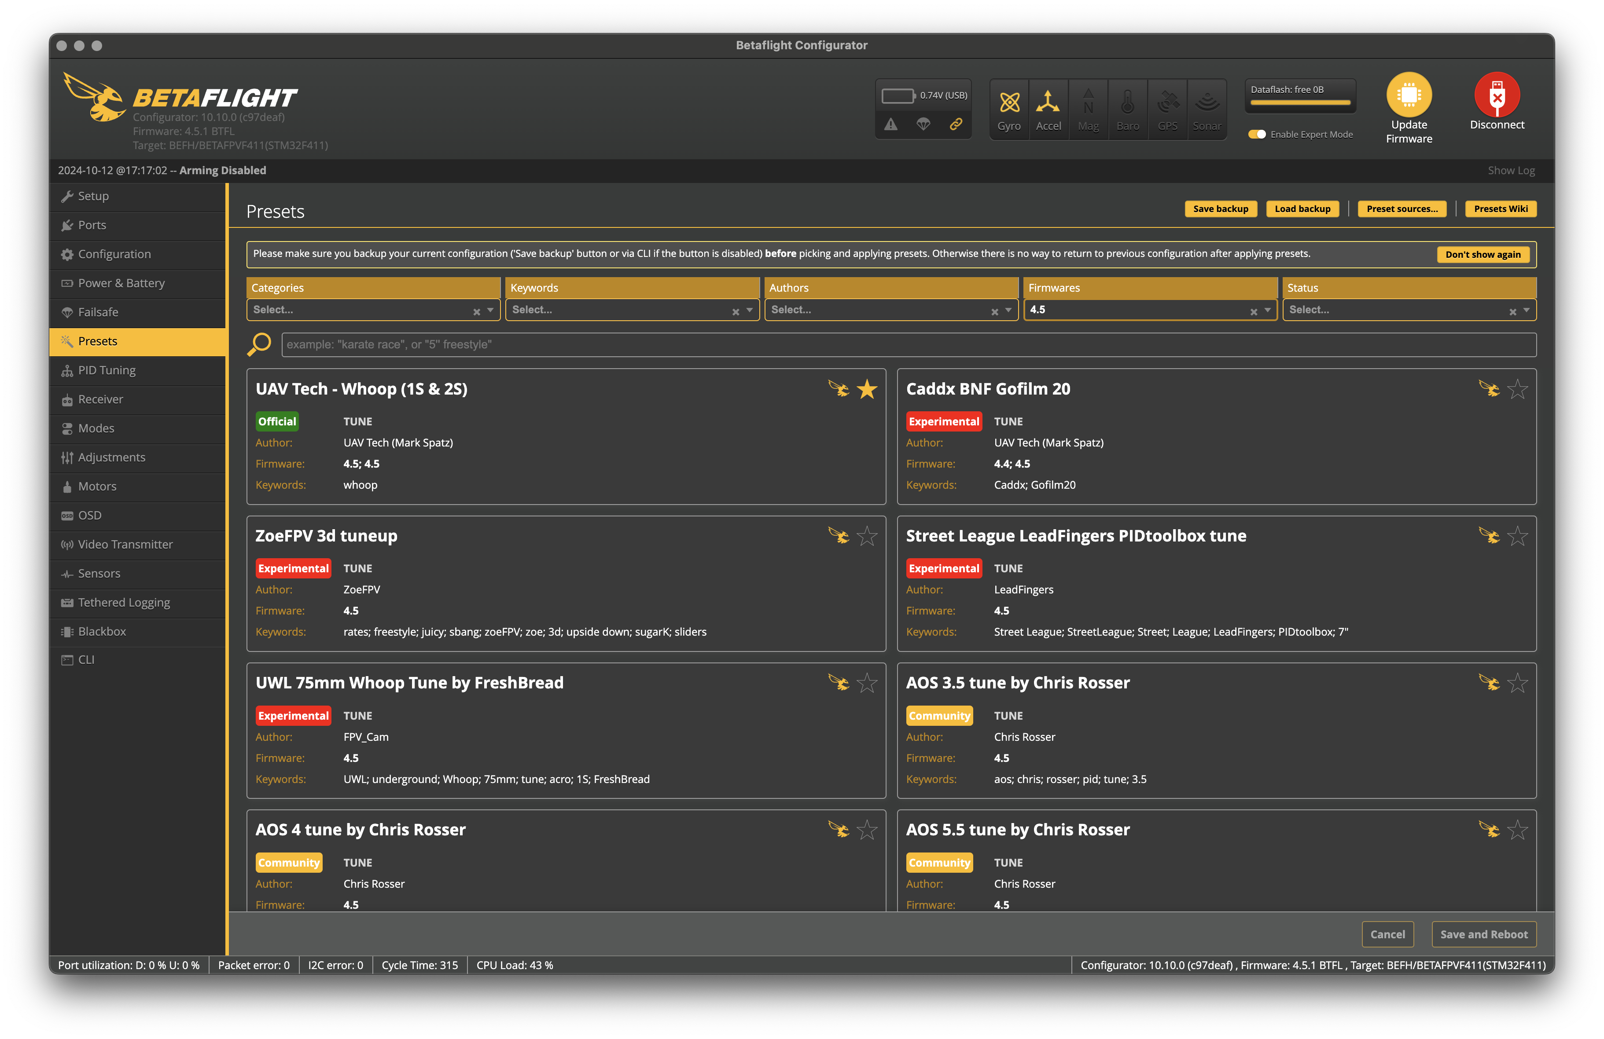Click the Accel sensor icon
The image size is (1604, 1039).
[x=1048, y=102]
